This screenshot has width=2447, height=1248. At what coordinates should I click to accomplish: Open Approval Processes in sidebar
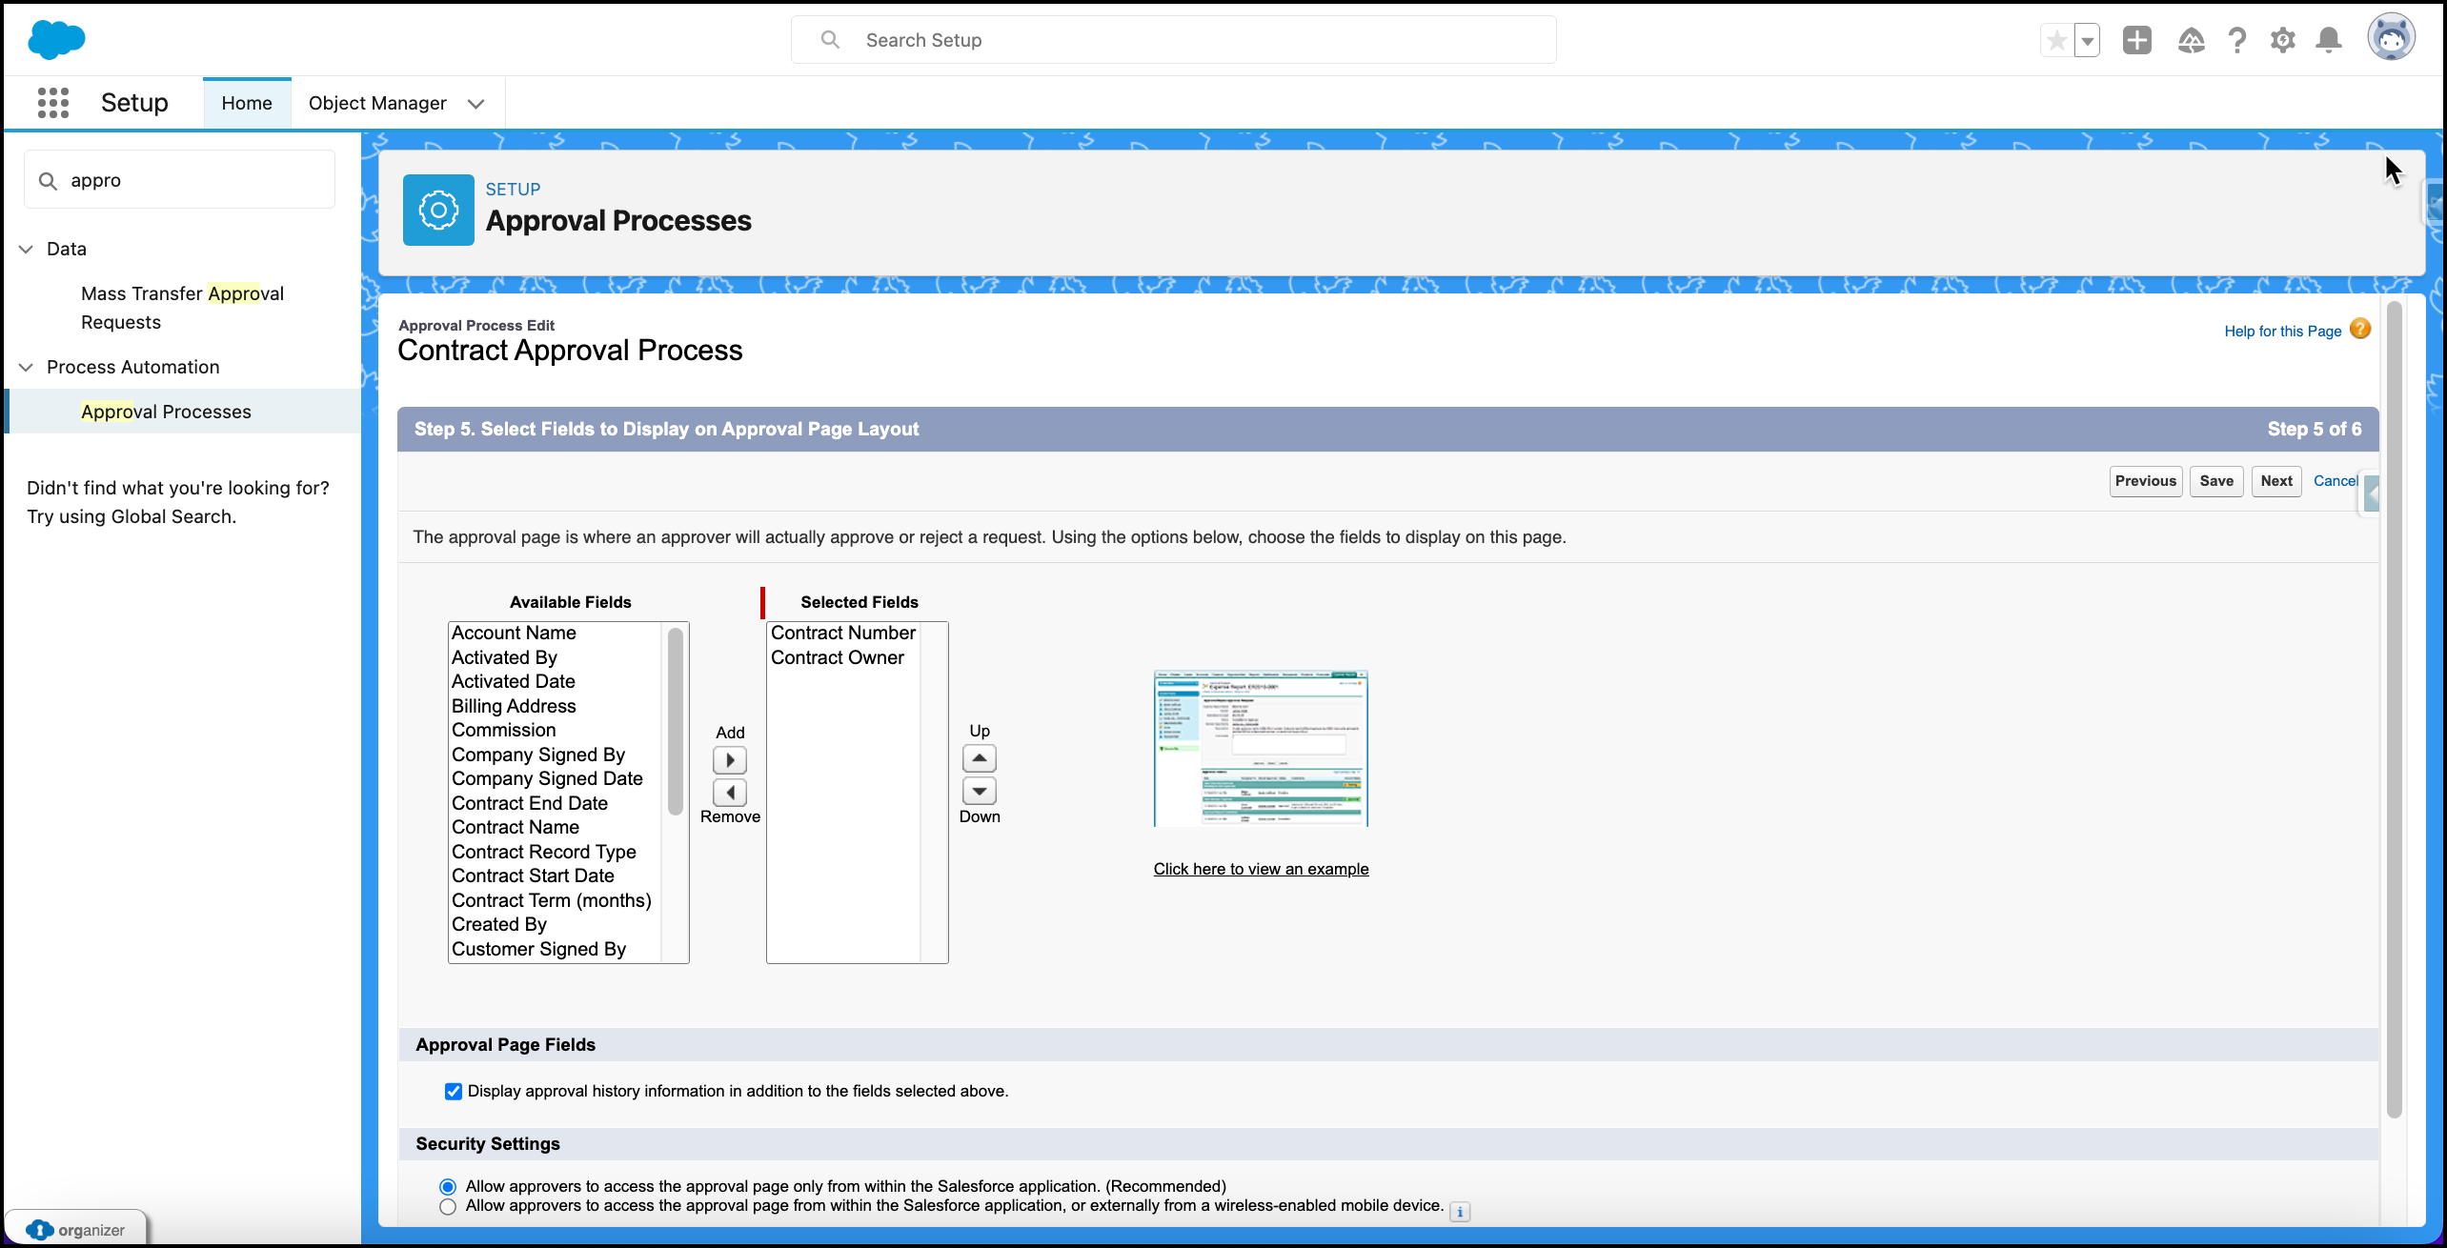[x=166, y=412]
